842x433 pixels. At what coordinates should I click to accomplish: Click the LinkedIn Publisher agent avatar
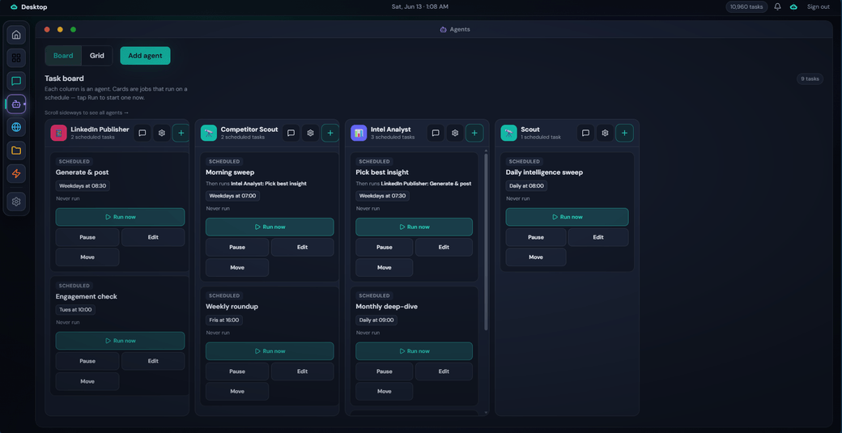[58, 133]
